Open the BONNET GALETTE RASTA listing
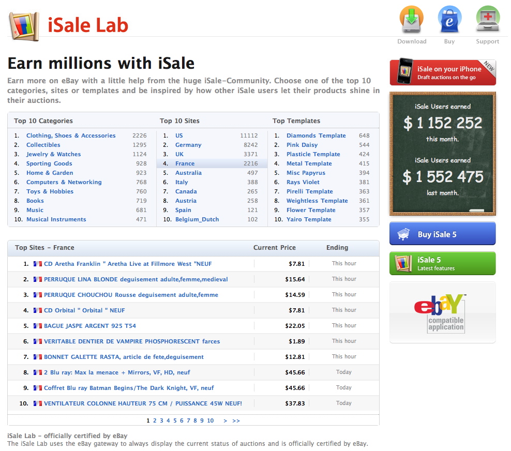511x451 pixels. click(x=124, y=357)
